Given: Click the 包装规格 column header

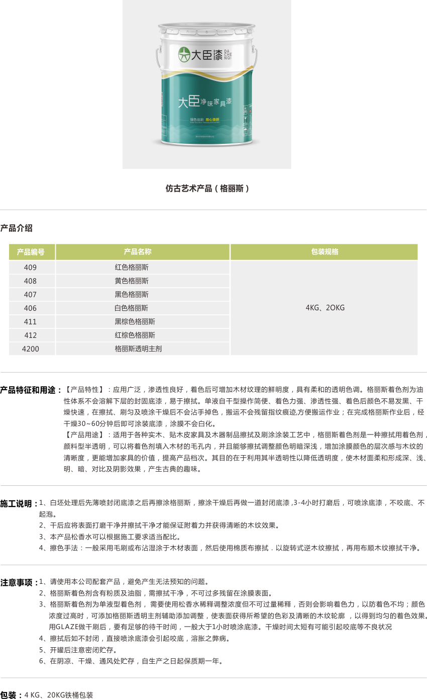Looking at the screenshot, I should [x=324, y=252].
